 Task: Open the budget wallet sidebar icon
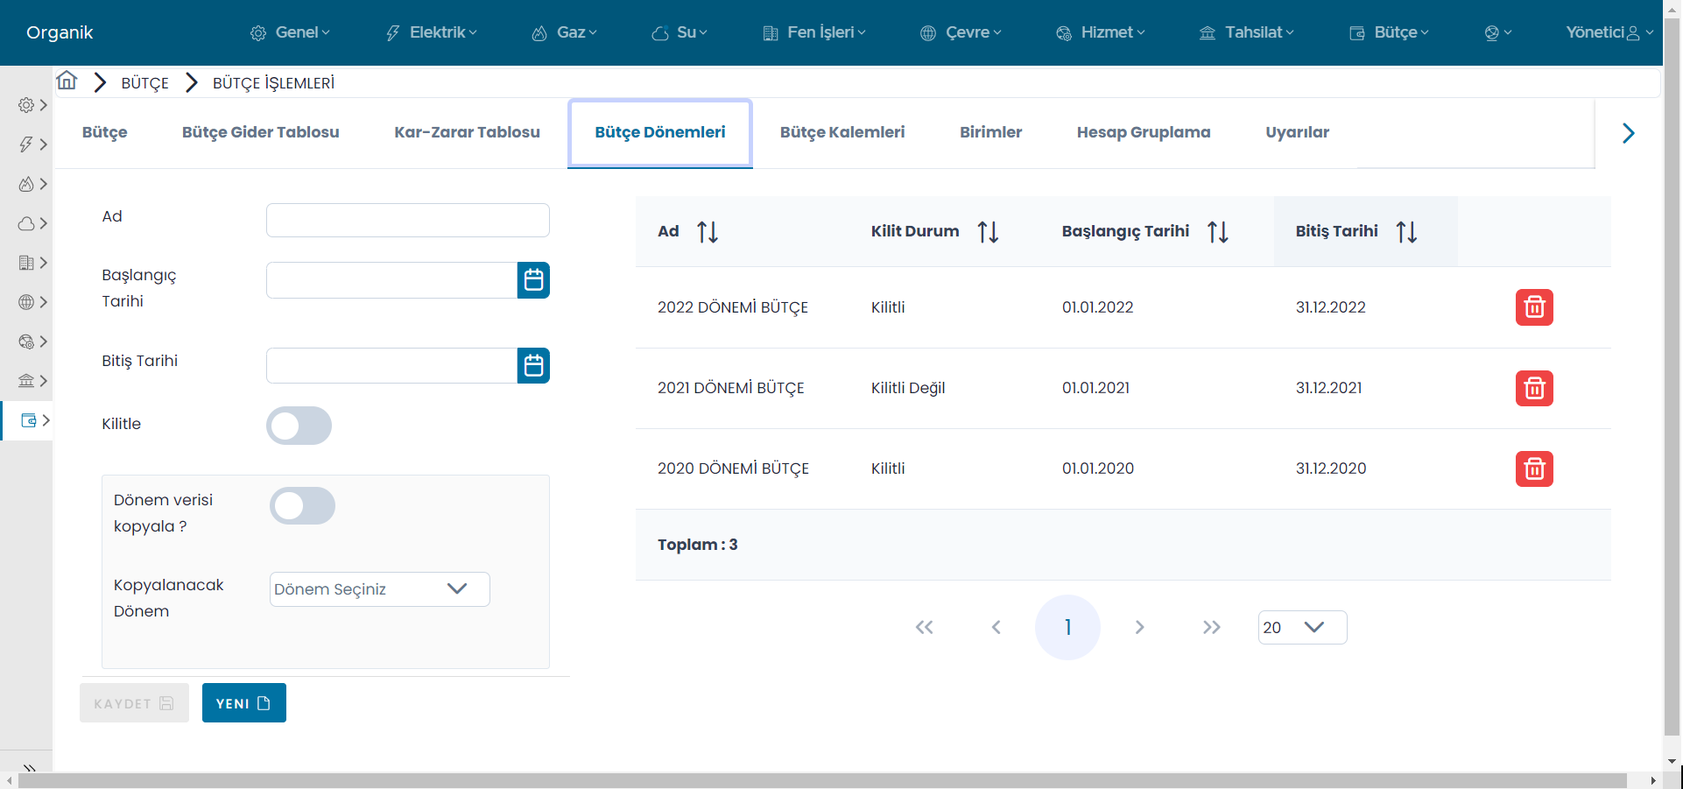point(29,420)
